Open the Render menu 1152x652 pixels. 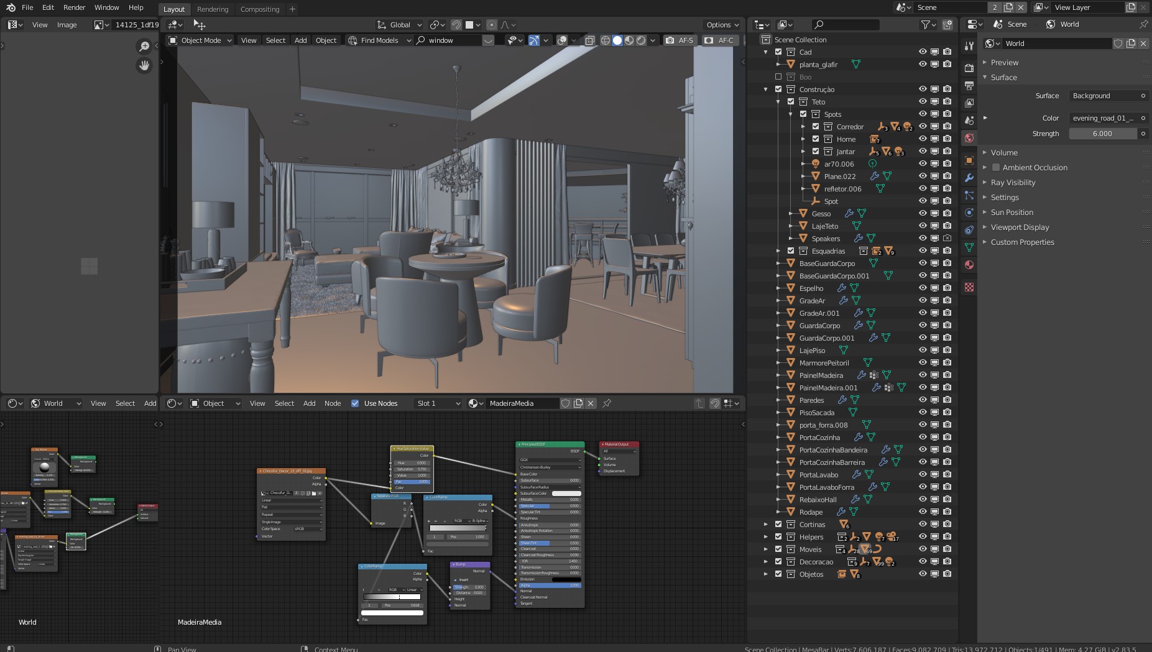(x=75, y=7)
